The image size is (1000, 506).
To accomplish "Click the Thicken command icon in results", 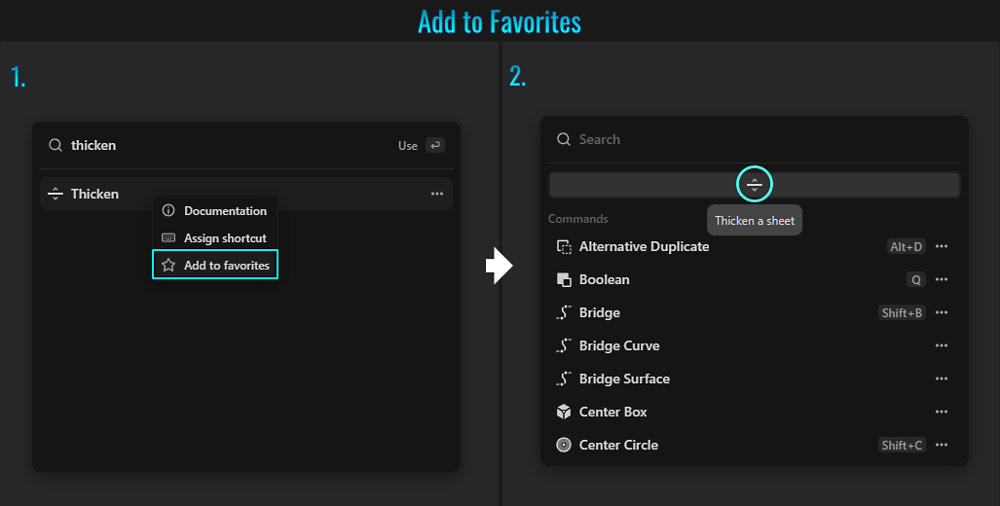I will pyautogui.click(x=56, y=194).
